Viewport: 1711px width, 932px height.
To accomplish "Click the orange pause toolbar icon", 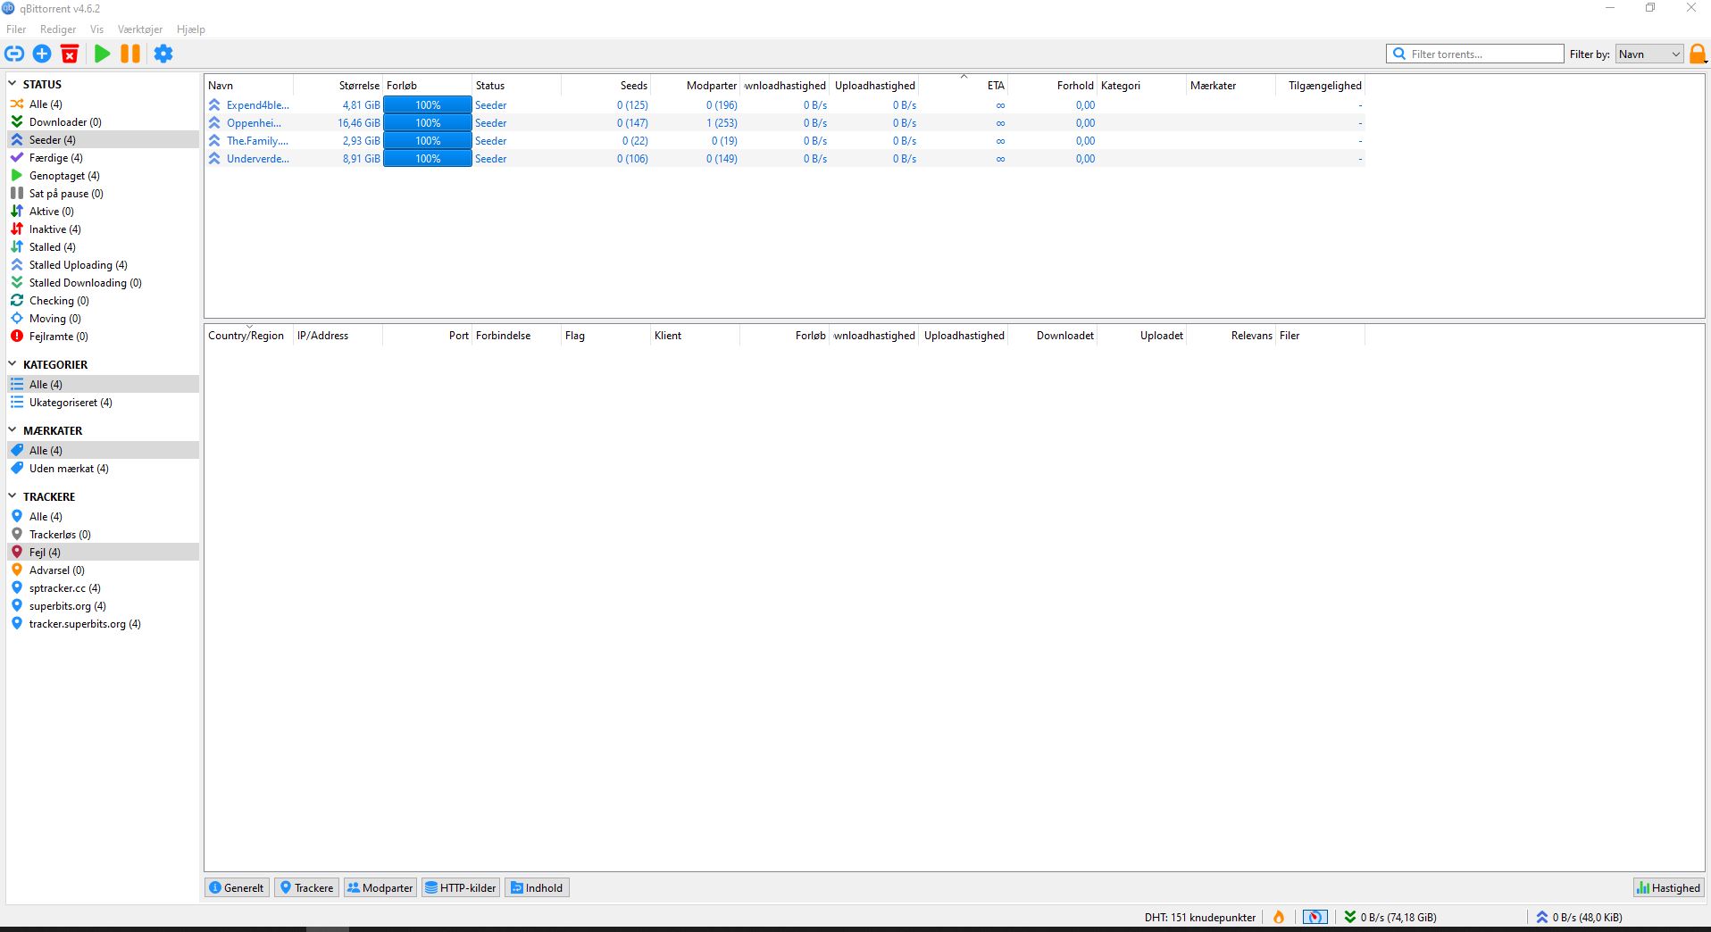I will (130, 54).
